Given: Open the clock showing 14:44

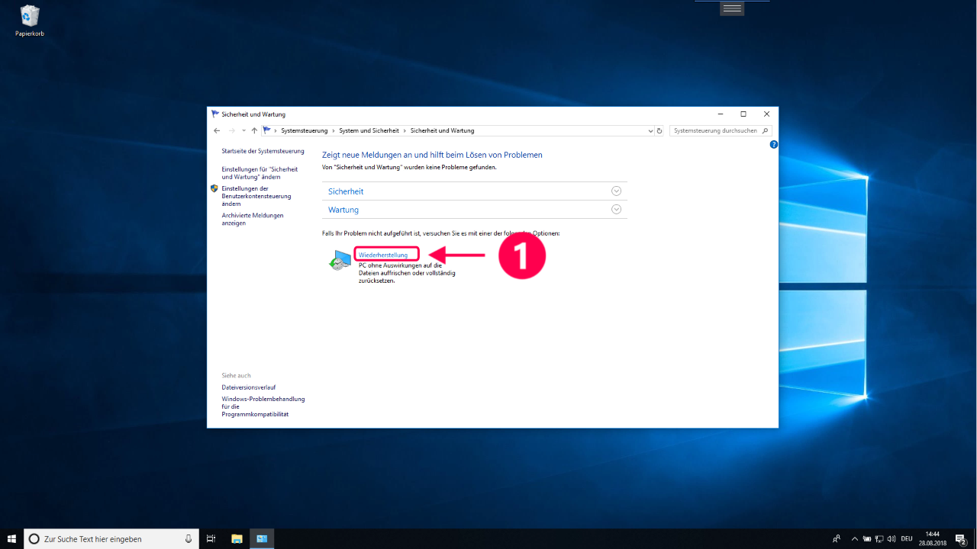Looking at the screenshot, I should [x=932, y=538].
